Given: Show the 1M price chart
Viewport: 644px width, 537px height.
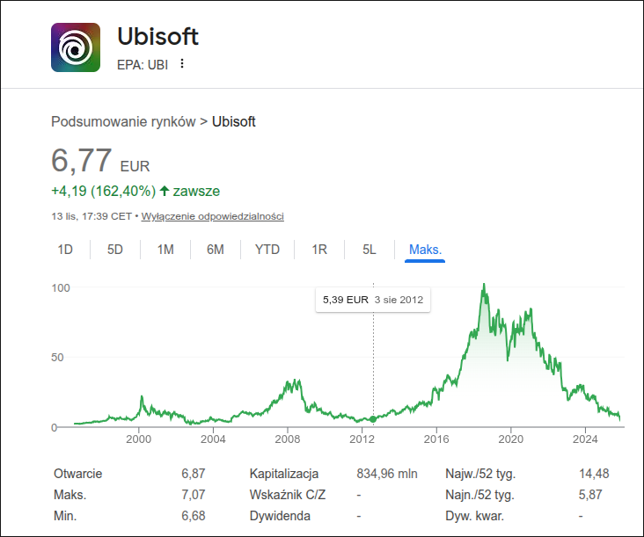Looking at the screenshot, I should (165, 250).
